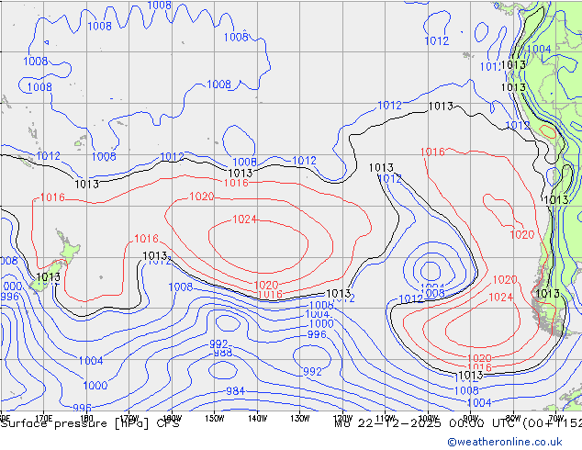Open the weatheronline.co.uk copyright link
The image size is (582, 450).
tap(505, 442)
